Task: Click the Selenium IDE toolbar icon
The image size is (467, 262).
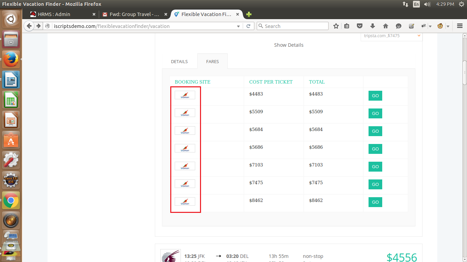Action: point(412,26)
